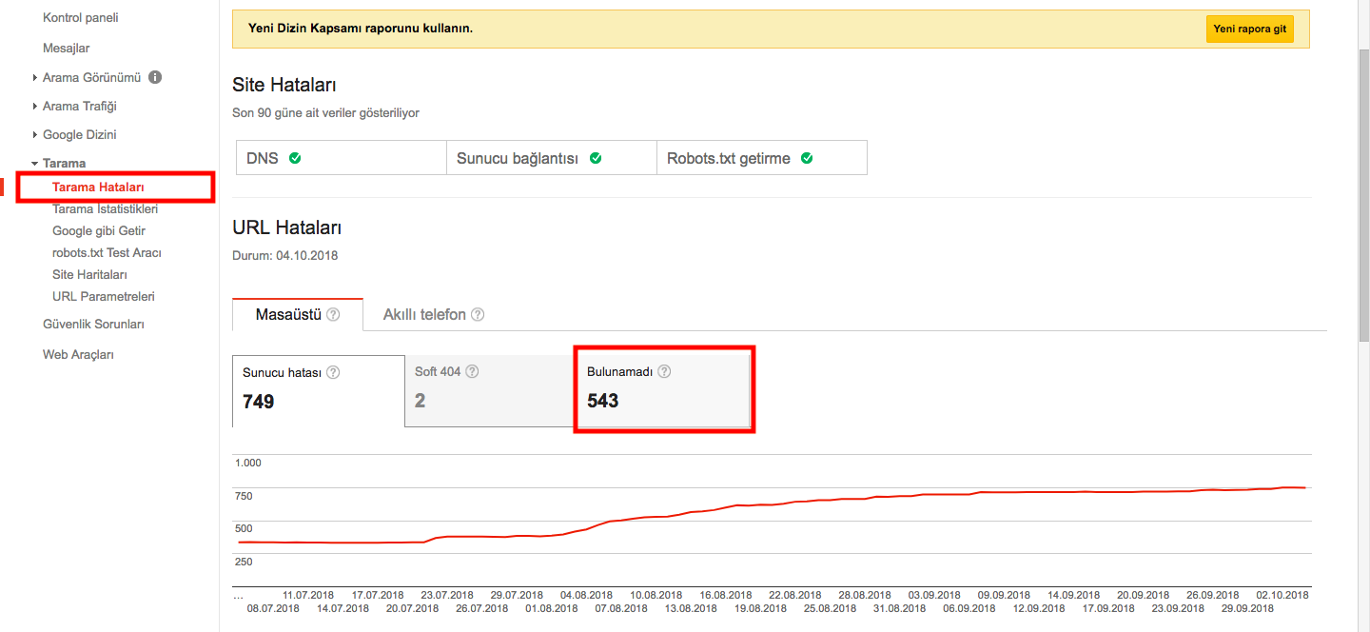Collapse the Tarama section arrow
The image size is (1370, 632).
pos(35,163)
